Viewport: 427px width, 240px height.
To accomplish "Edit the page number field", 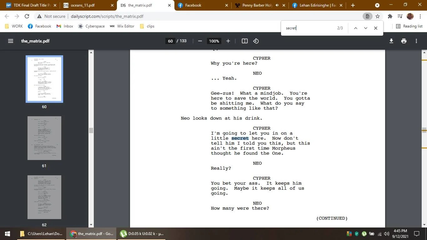I will click(x=170, y=41).
